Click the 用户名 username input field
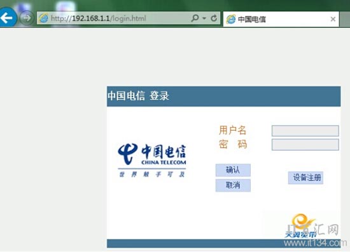Viewport: 350px width, 252px height. 305,131
